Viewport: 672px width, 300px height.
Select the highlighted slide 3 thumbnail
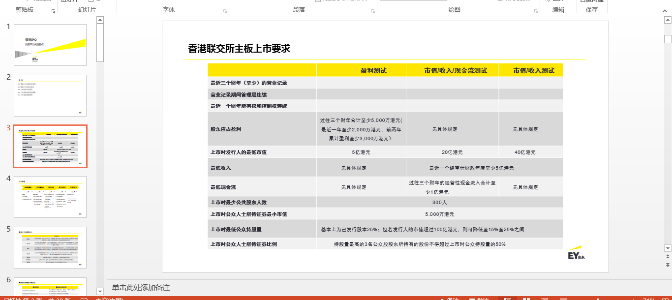click(50, 147)
